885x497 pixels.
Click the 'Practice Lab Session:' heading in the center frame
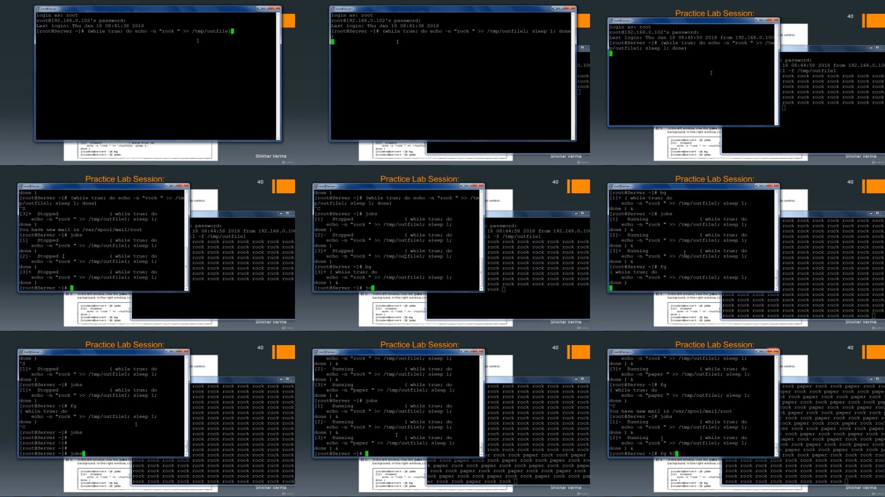pos(419,179)
